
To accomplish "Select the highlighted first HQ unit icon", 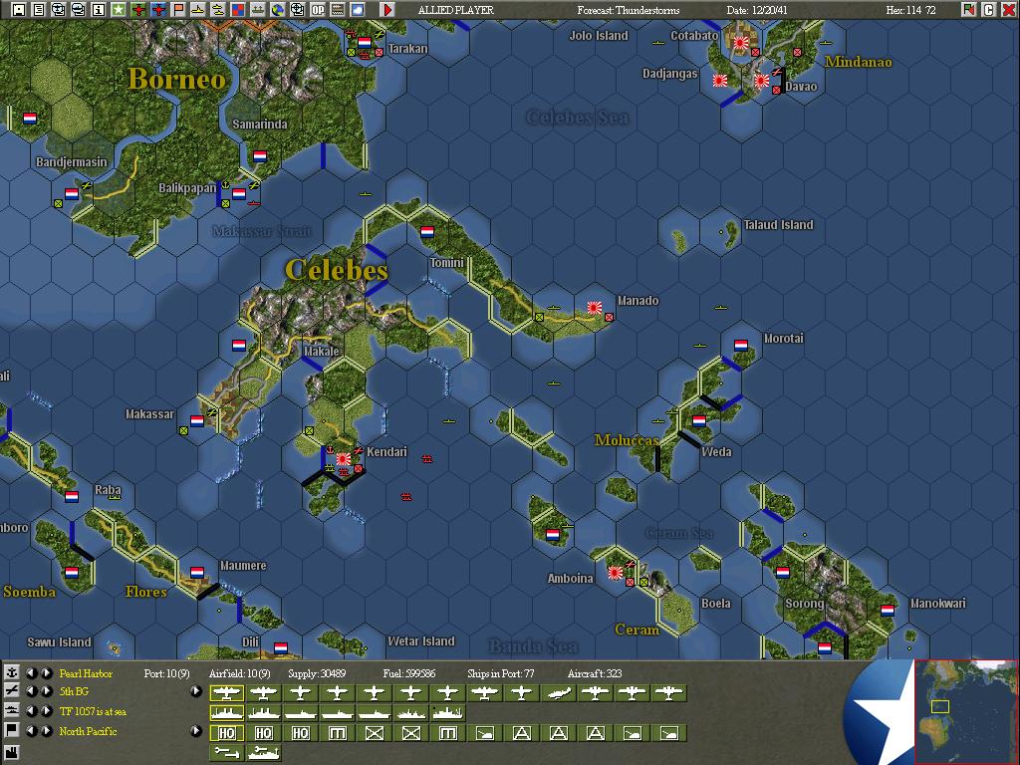I will click(x=226, y=733).
